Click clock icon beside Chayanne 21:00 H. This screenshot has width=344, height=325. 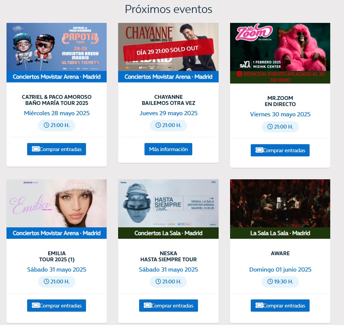coord(158,125)
